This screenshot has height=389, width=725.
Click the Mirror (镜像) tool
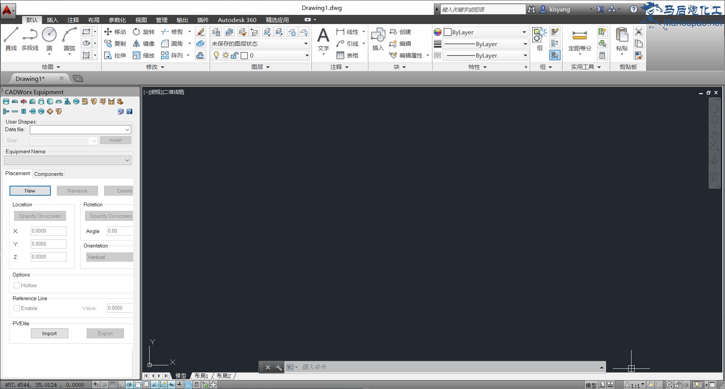tap(144, 43)
